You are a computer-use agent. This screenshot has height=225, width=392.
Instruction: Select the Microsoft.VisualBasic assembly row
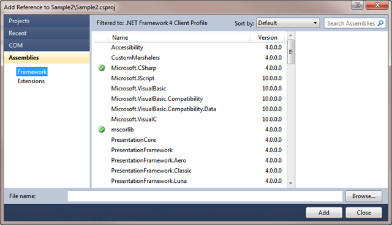click(190, 88)
